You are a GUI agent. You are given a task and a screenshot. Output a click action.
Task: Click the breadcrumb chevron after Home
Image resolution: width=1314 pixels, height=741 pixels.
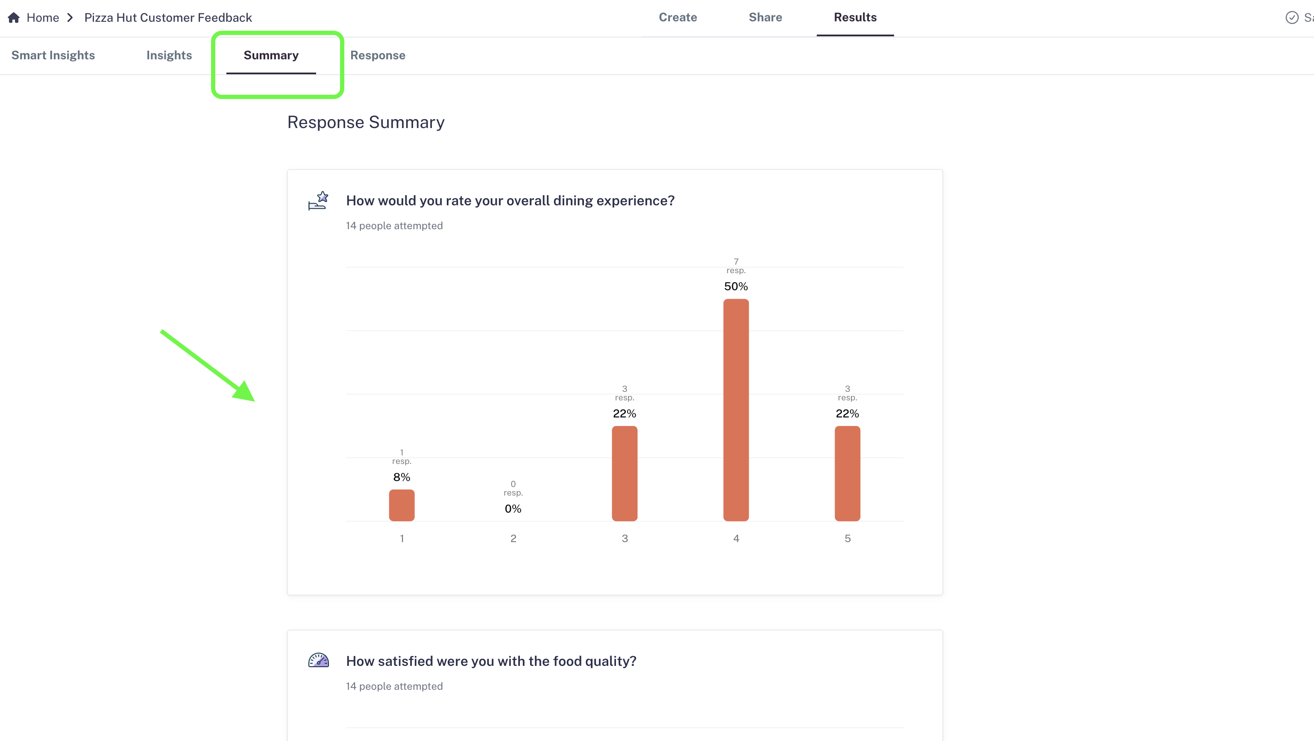[70, 18]
